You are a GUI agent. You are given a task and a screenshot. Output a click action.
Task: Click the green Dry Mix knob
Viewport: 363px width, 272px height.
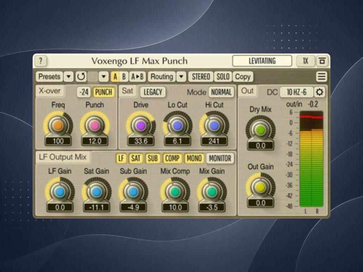261,130
